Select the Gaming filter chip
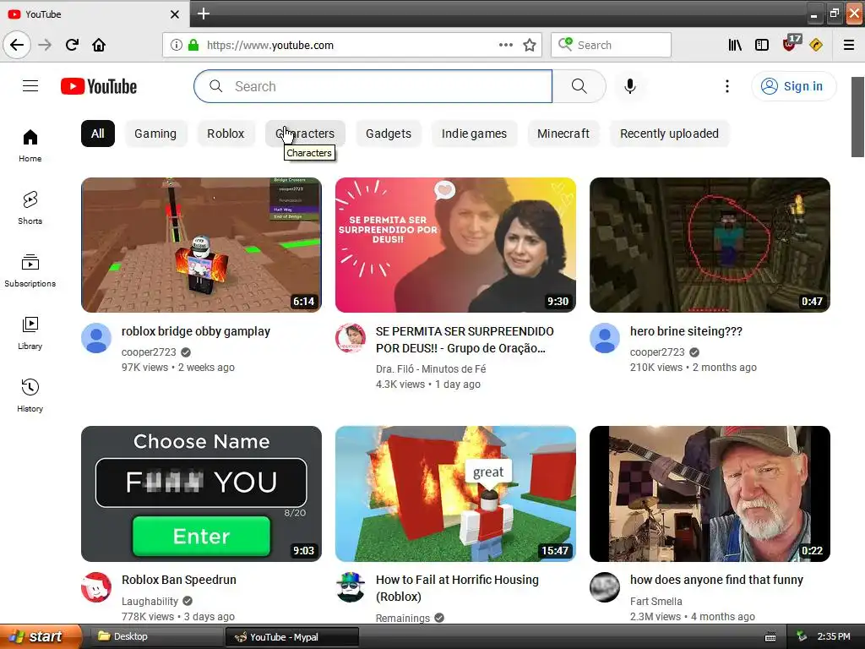This screenshot has height=649, width=865. (155, 134)
